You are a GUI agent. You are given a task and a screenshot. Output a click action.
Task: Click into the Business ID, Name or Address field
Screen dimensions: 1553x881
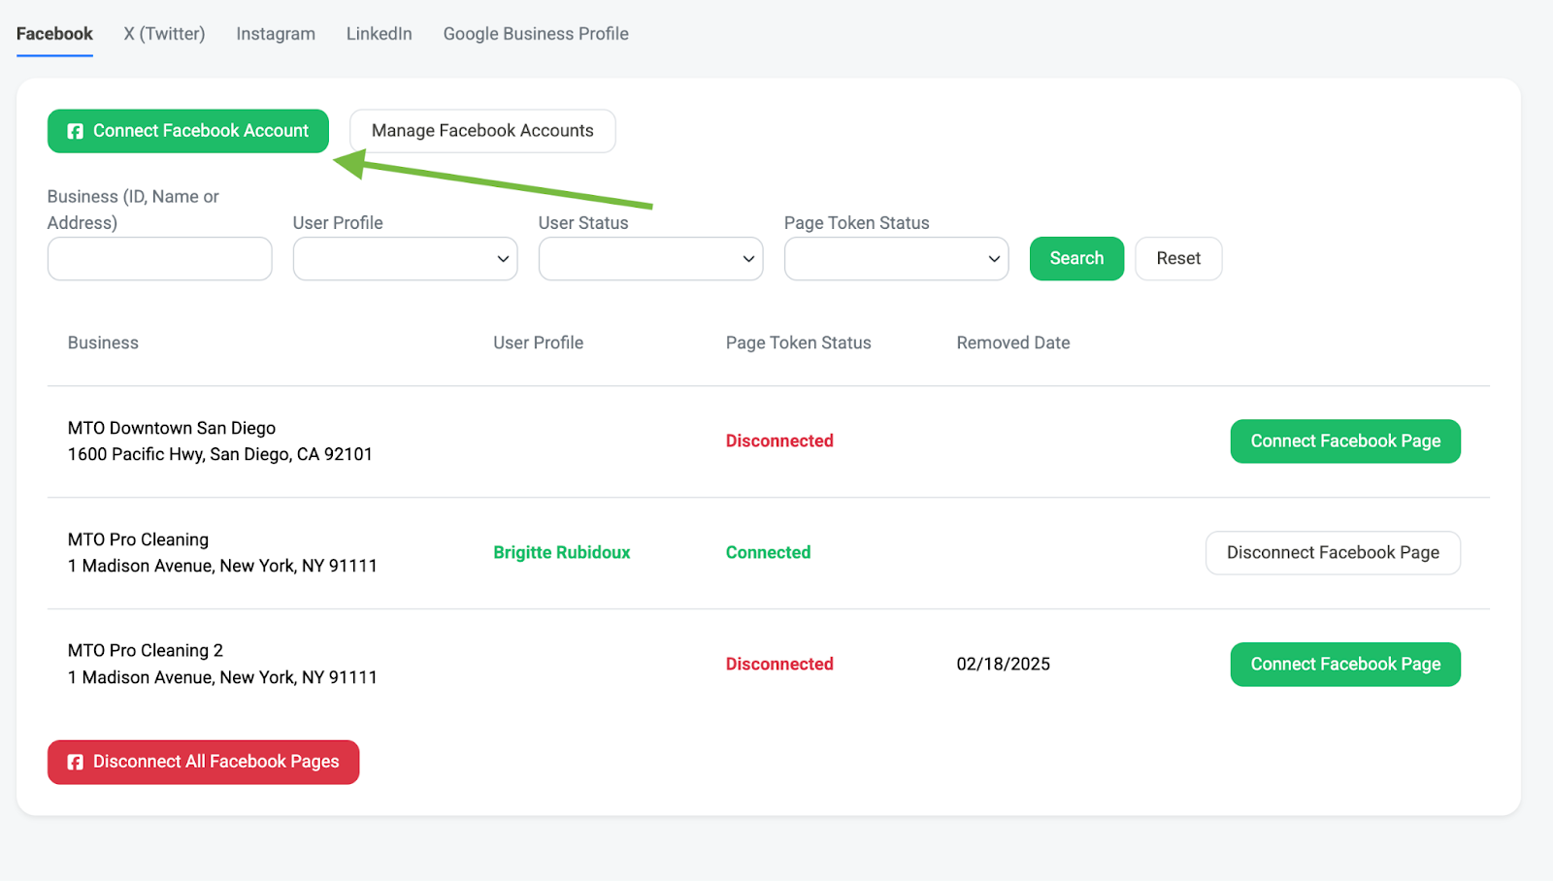tap(160, 259)
